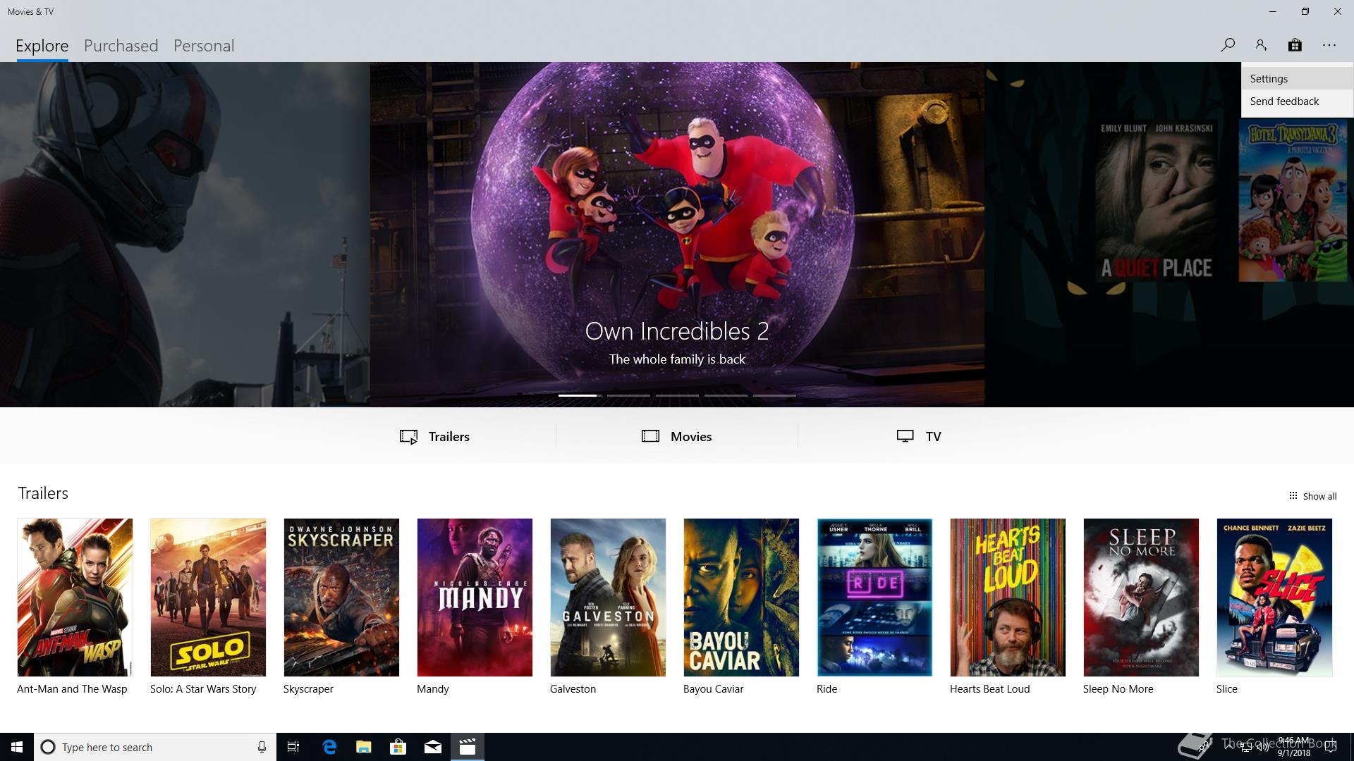Click the 'Hearts Beat Loud' title text

(x=989, y=689)
